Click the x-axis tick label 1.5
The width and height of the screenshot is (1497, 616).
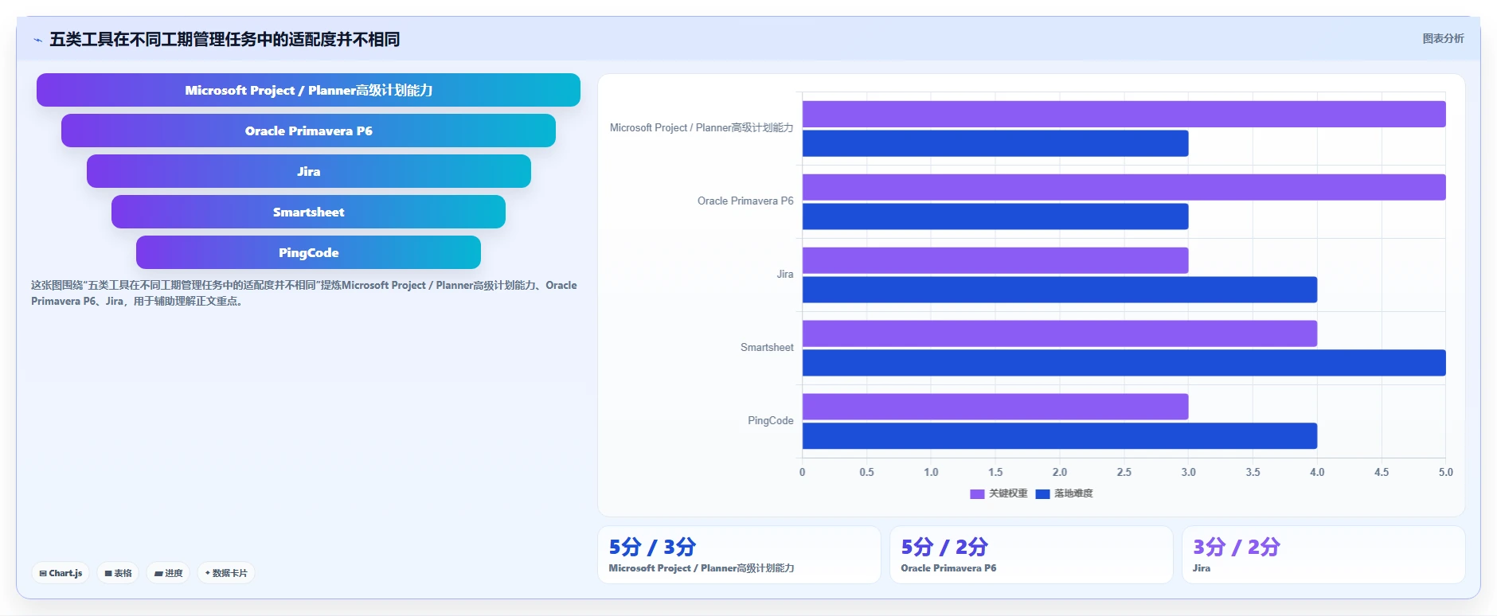(995, 472)
